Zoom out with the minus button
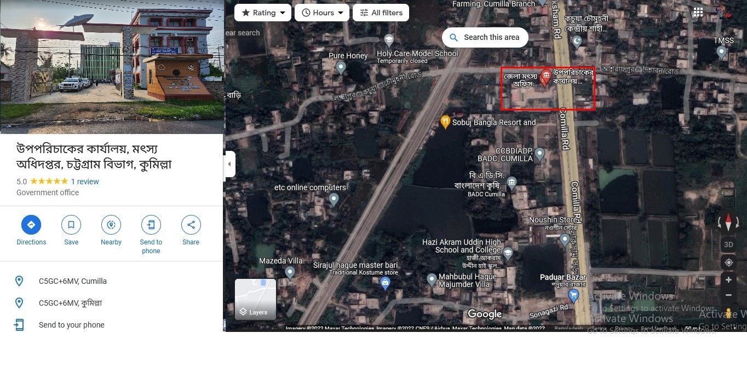This screenshot has height=391, width=747. pos(728,295)
